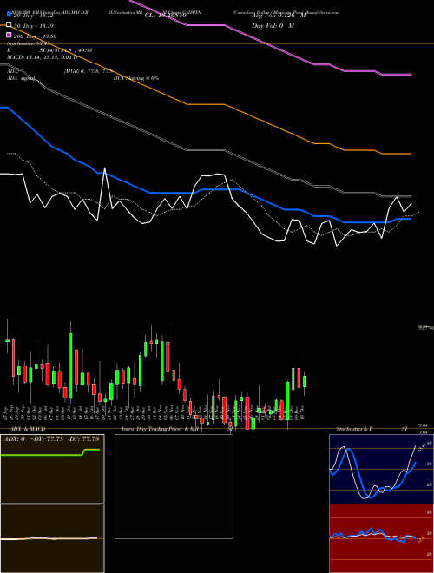Click the blue 20 Day legend swatch
Image resolution: width=434 pixels, height=573 pixels.
pos(9,15)
